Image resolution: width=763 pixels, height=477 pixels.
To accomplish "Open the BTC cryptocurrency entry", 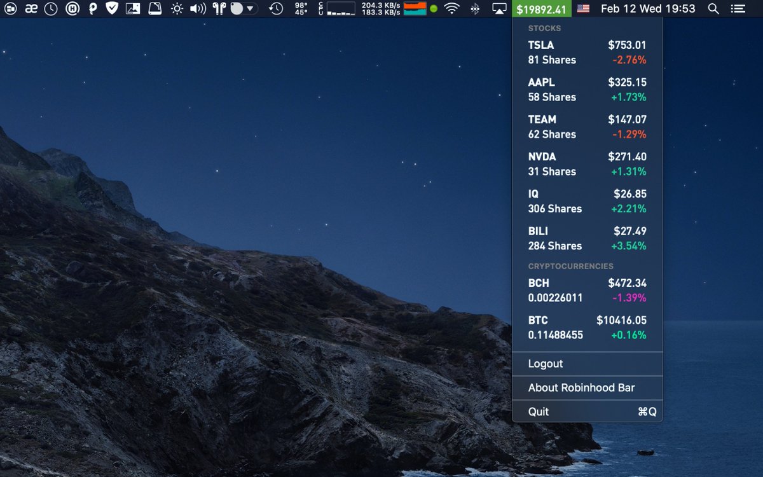I will pos(588,328).
